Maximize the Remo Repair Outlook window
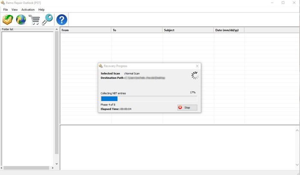The image size is (300, 175). pos(283,3)
